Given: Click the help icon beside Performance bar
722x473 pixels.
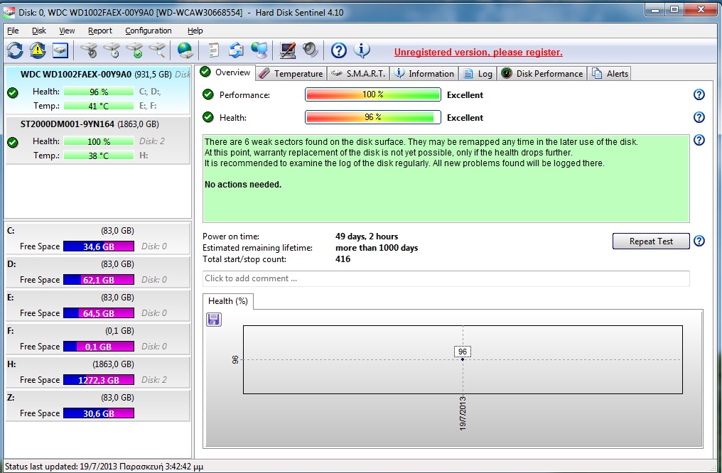Looking at the screenshot, I should click(x=699, y=94).
